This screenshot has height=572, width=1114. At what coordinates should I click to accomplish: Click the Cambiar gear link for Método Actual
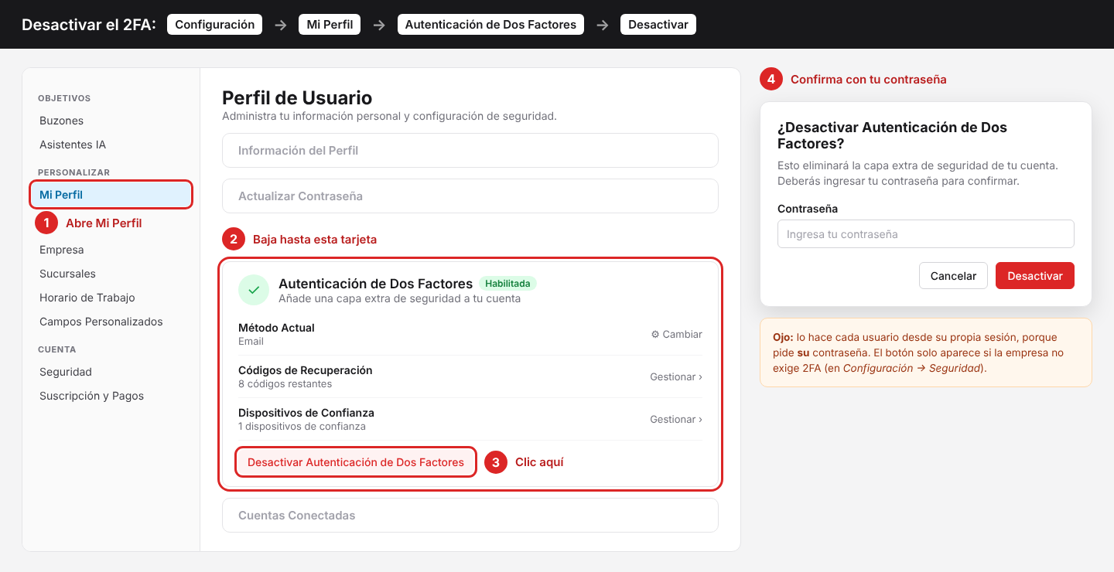tap(677, 335)
